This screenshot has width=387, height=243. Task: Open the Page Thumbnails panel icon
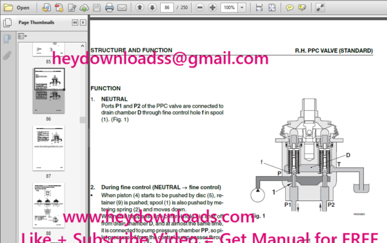7,23
